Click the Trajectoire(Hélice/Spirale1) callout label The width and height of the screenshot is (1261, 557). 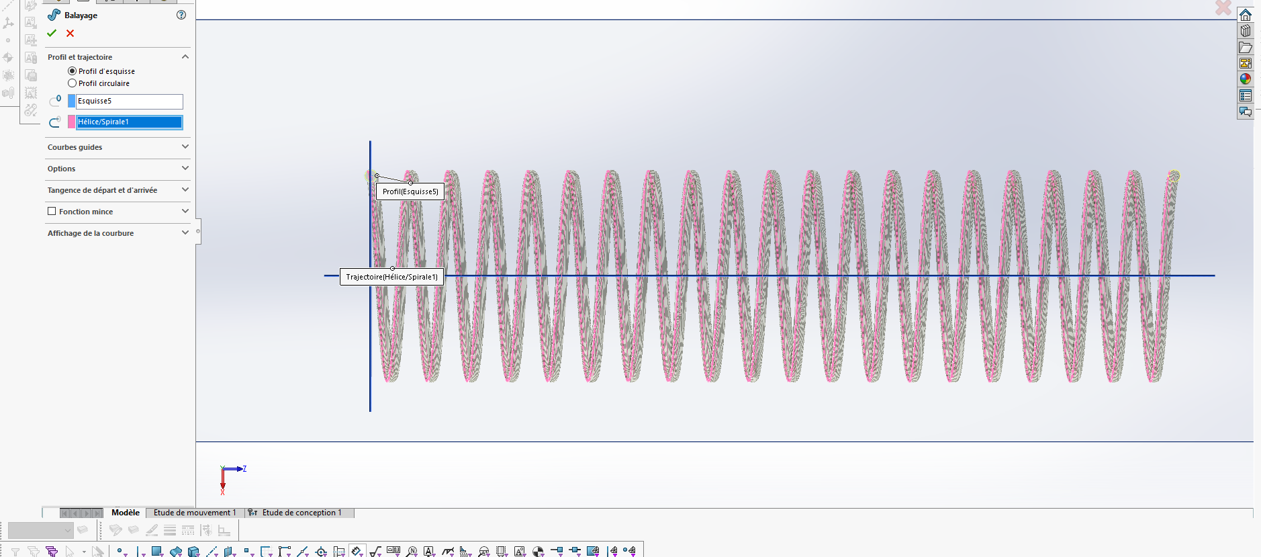(x=391, y=277)
